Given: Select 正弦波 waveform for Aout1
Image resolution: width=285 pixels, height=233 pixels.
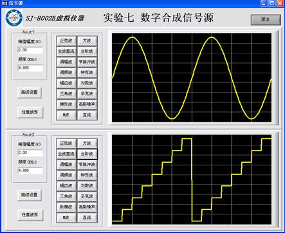Looking at the screenshot, I should pyautogui.click(x=66, y=41).
